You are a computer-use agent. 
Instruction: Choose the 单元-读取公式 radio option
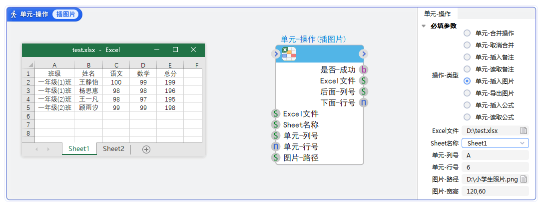pos(467,117)
